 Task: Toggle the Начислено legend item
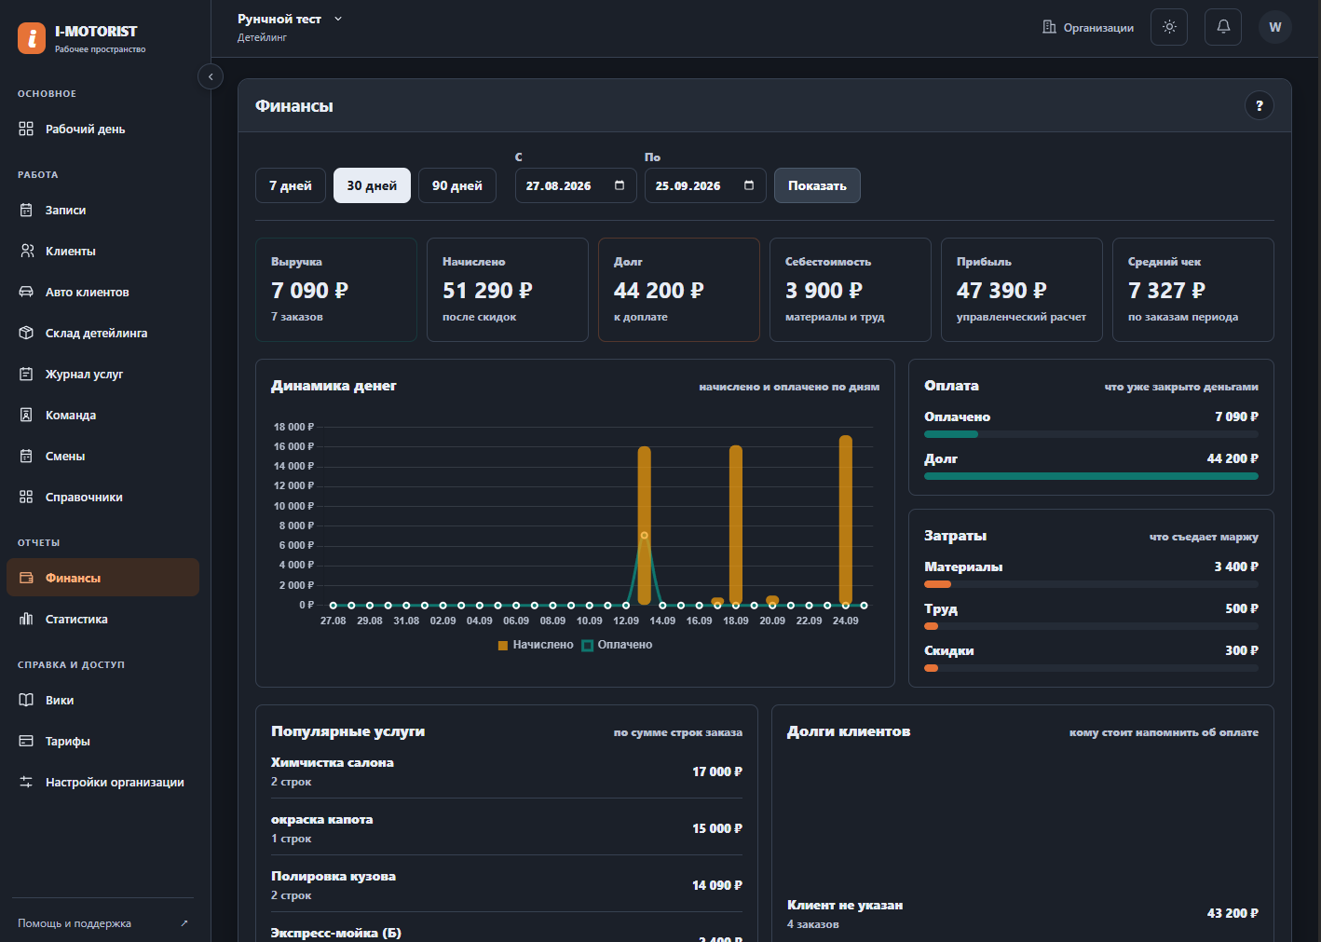tap(536, 645)
